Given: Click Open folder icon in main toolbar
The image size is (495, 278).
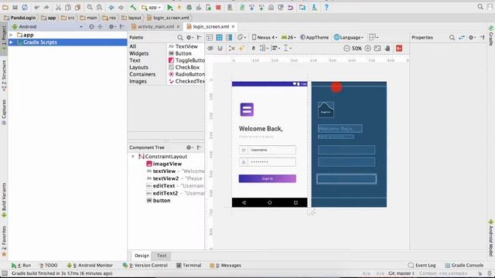Looking at the screenshot, I should click(x=5, y=7).
